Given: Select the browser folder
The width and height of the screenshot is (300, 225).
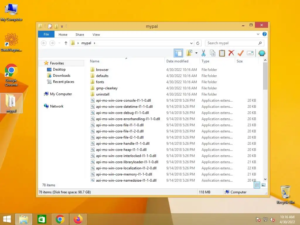Looking at the screenshot, I should click(102, 70).
